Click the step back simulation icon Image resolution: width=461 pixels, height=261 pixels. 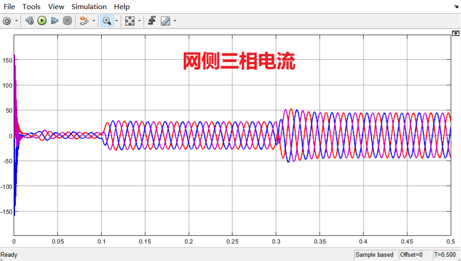29,21
